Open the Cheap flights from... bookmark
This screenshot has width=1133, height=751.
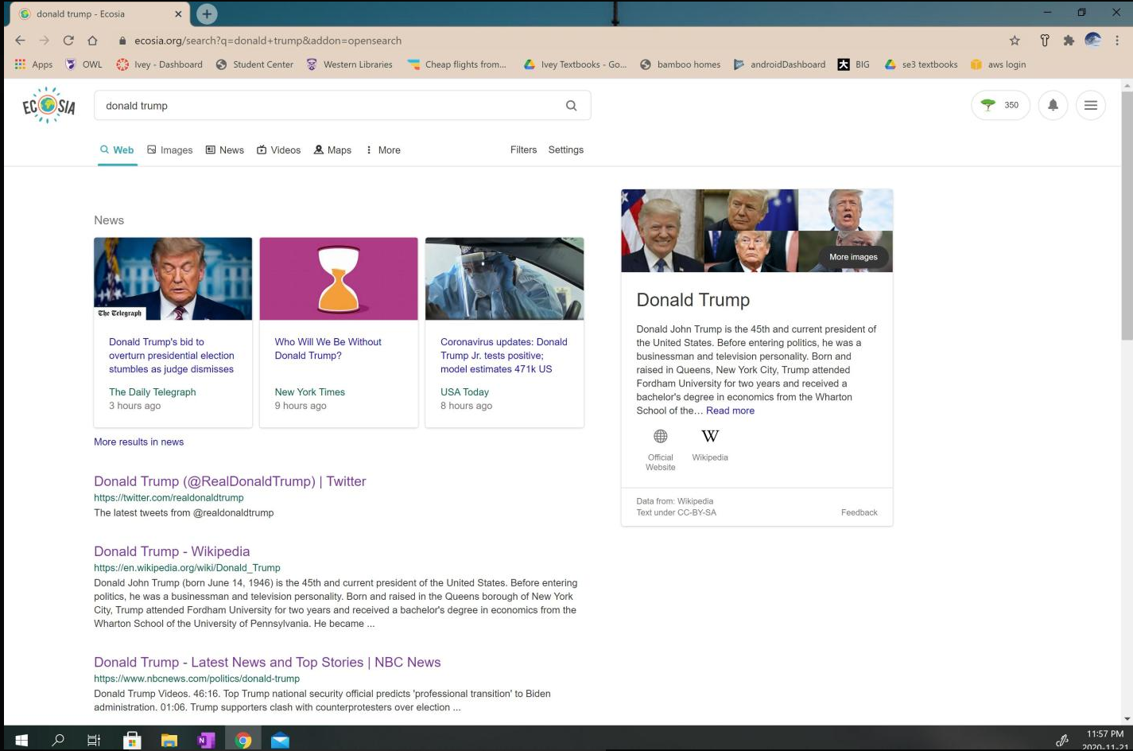[456, 64]
